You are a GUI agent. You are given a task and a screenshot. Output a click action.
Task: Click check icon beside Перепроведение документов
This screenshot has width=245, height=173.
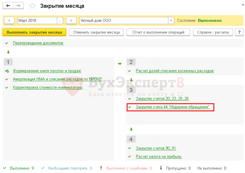pos(7,43)
